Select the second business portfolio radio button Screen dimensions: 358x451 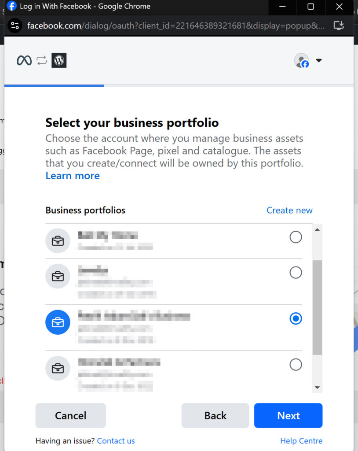(296, 273)
